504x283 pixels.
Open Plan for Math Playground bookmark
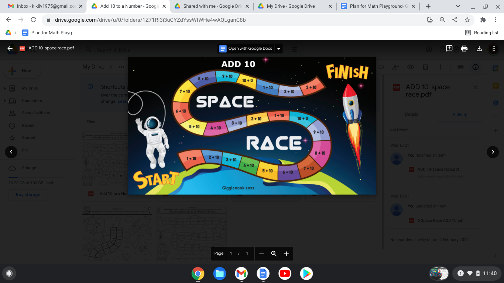point(49,33)
